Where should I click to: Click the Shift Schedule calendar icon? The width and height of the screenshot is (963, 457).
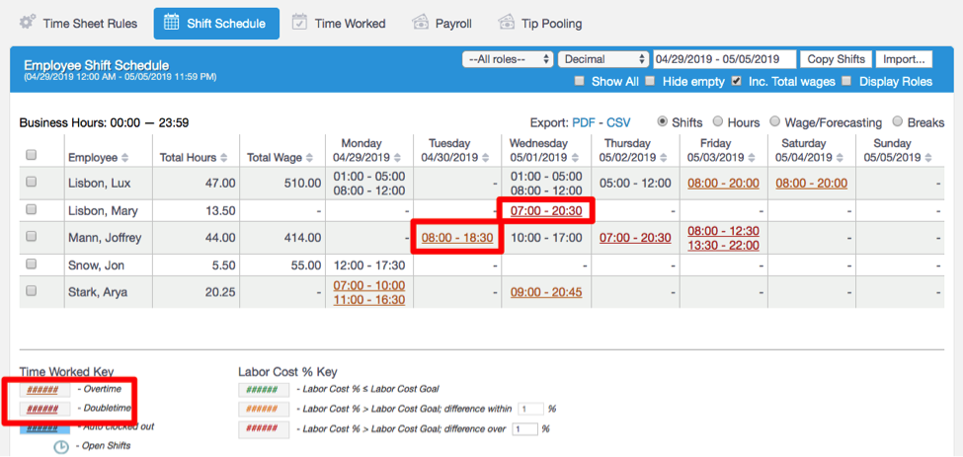pos(171,24)
